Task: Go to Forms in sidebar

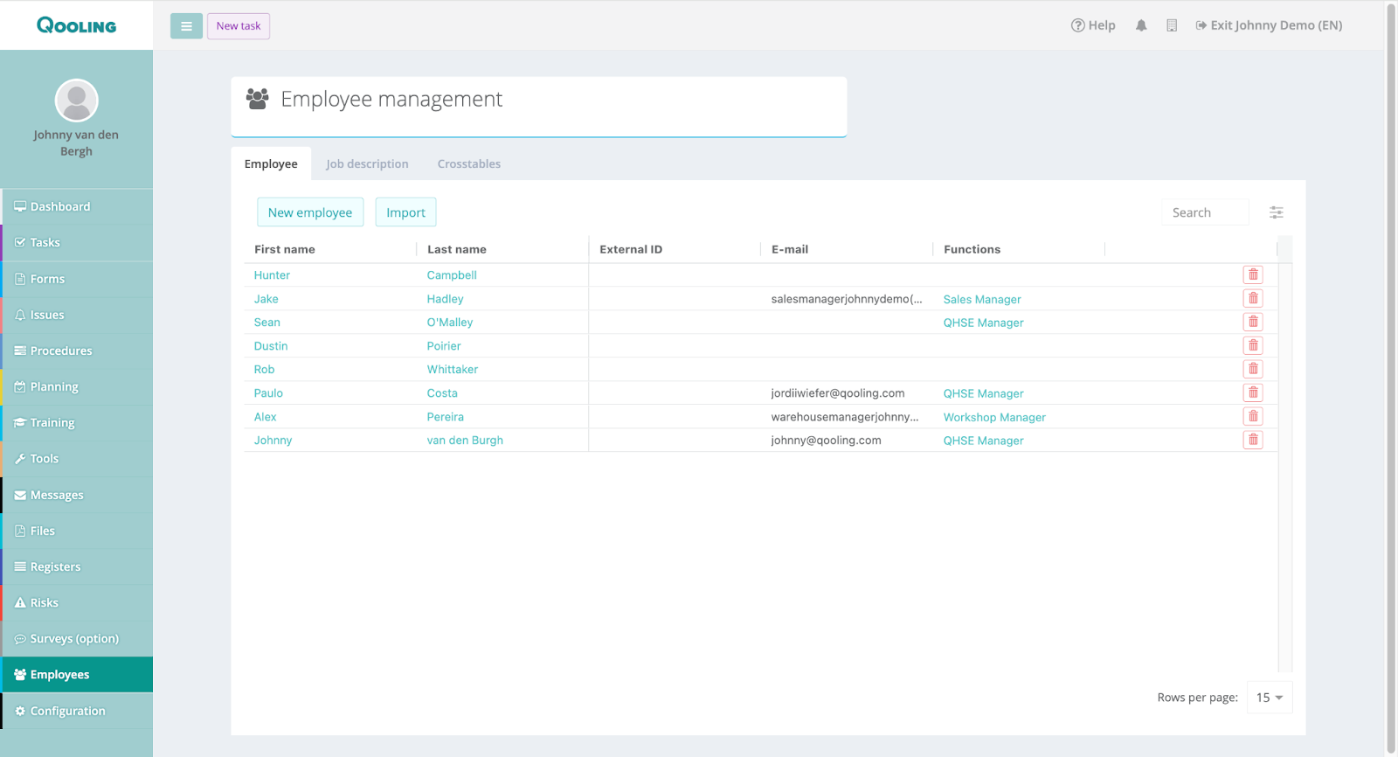Action: click(77, 279)
